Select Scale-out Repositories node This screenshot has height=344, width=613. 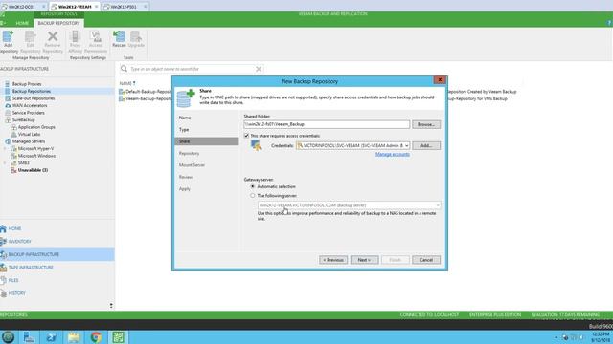click(34, 98)
